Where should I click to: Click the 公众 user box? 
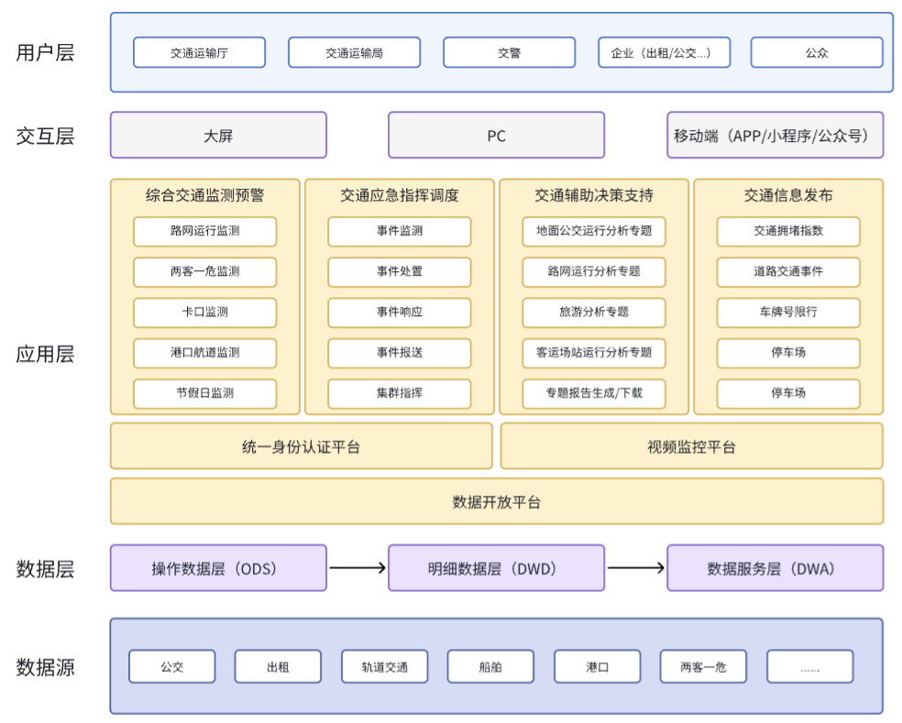(x=816, y=53)
